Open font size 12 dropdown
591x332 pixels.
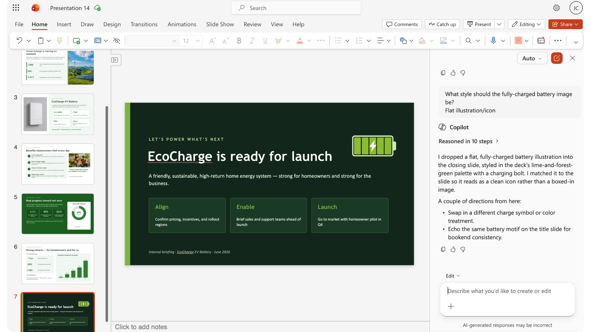click(198, 41)
